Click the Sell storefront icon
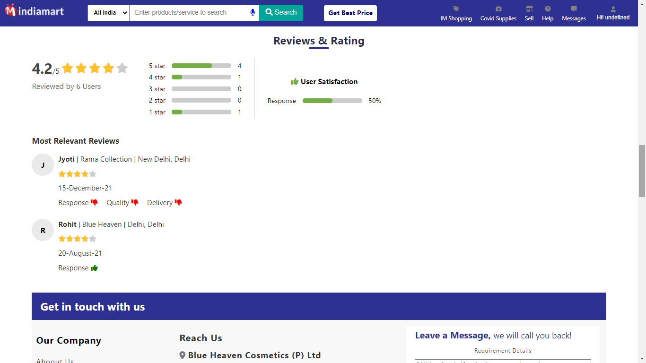Image resolution: width=646 pixels, height=363 pixels. [529, 9]
